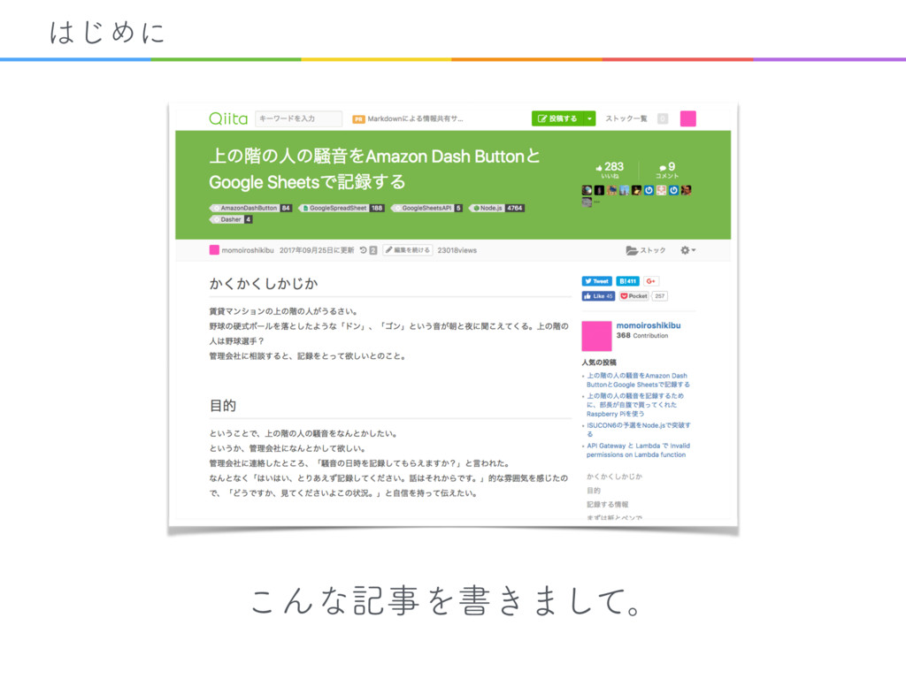Open the ストック一覧 stock list
Image resolution: width=906 pixels, height=679 pixels.
(x=626, y=118)
